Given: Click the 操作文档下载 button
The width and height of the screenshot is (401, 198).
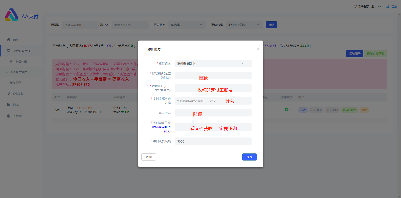Looking at the screenshot, I should (375, 54).
